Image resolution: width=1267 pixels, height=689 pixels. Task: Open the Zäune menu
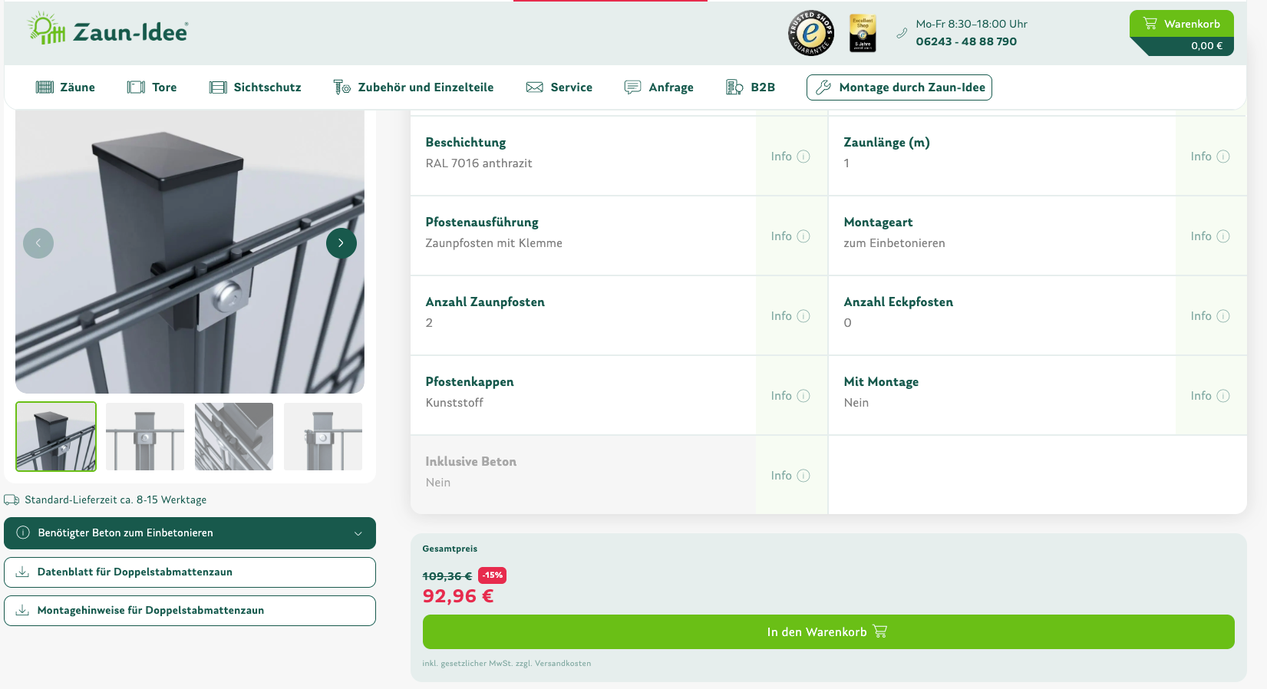point(66,87)
